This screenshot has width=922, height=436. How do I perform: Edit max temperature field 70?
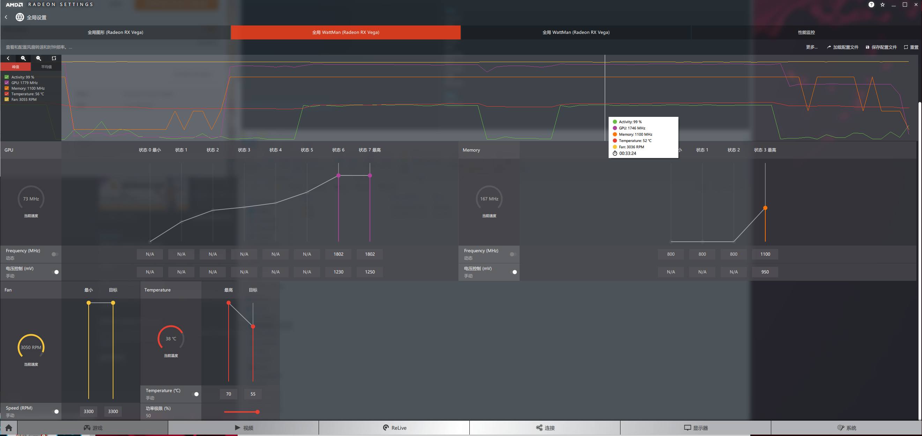[228, 394]
